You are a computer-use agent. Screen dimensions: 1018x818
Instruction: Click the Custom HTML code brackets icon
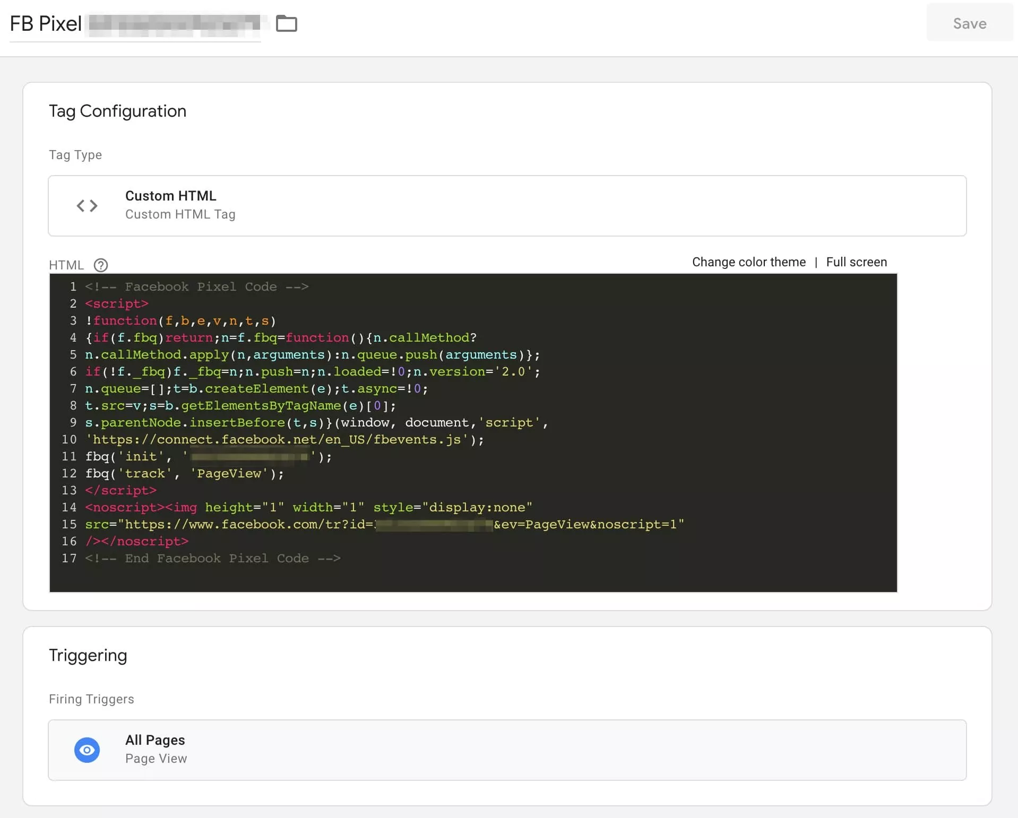(87, 206)
